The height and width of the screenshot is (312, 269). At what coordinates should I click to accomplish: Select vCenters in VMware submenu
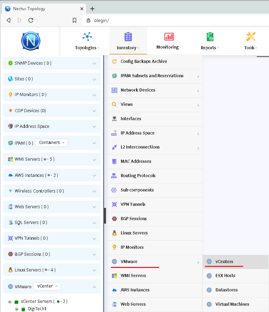point(235,262)
